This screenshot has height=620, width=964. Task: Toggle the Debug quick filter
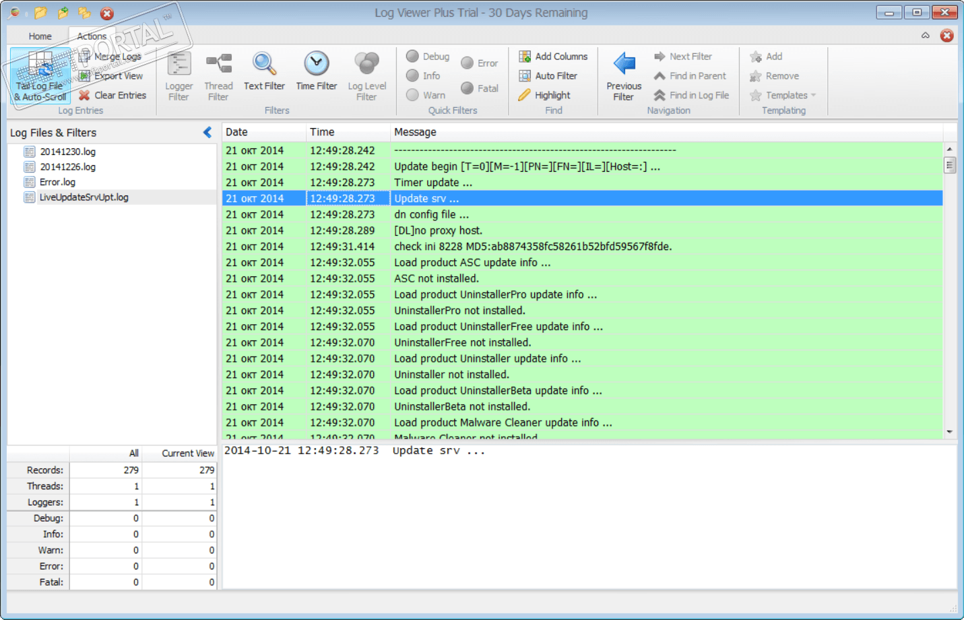pos(428,57)
